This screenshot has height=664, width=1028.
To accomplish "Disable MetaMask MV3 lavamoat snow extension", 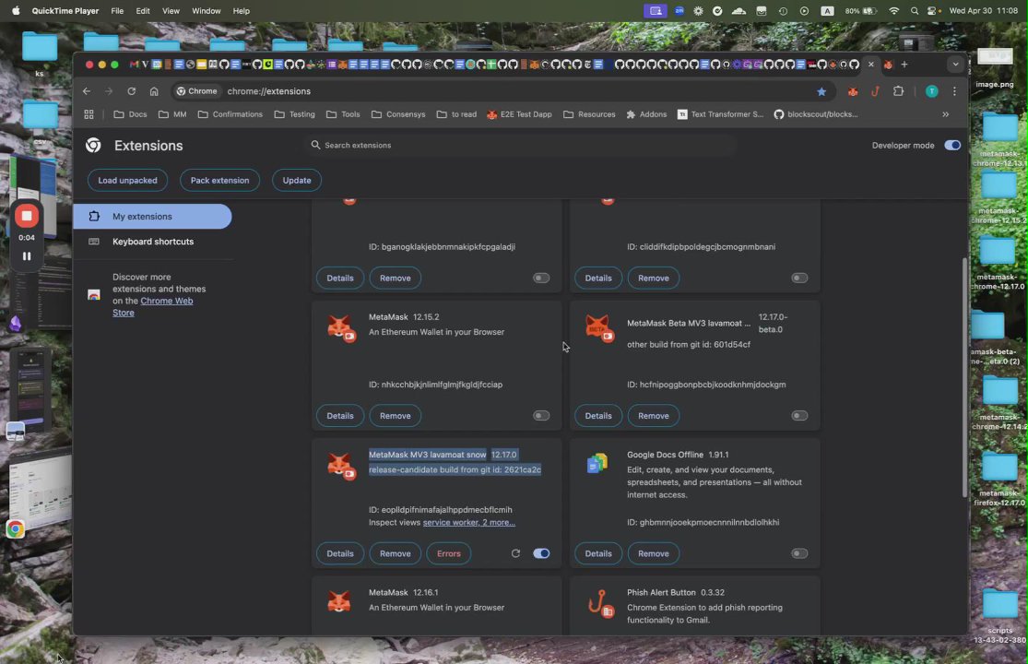I will pos(541,553).
